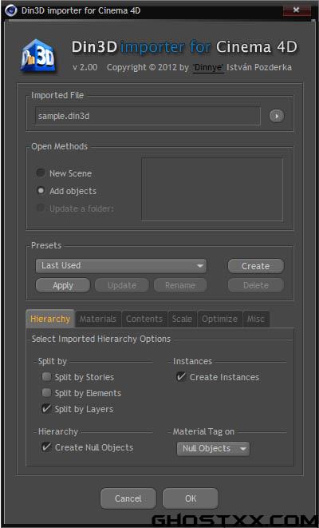Select the Add objects radio button

[x=41, y=191]
